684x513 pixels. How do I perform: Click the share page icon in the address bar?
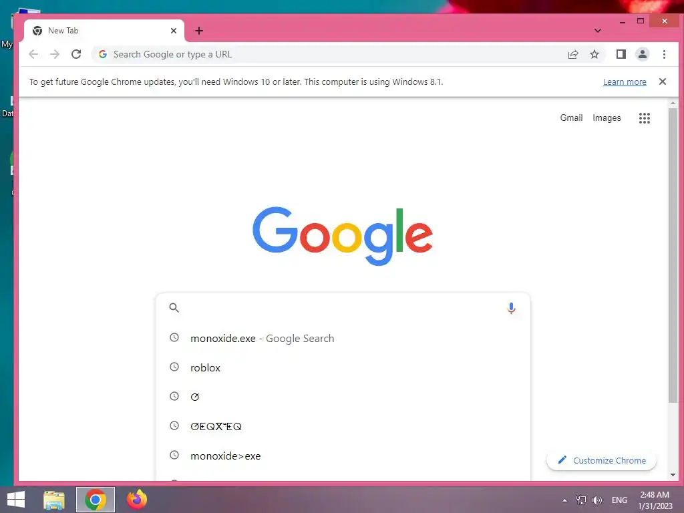pos(572,54)
